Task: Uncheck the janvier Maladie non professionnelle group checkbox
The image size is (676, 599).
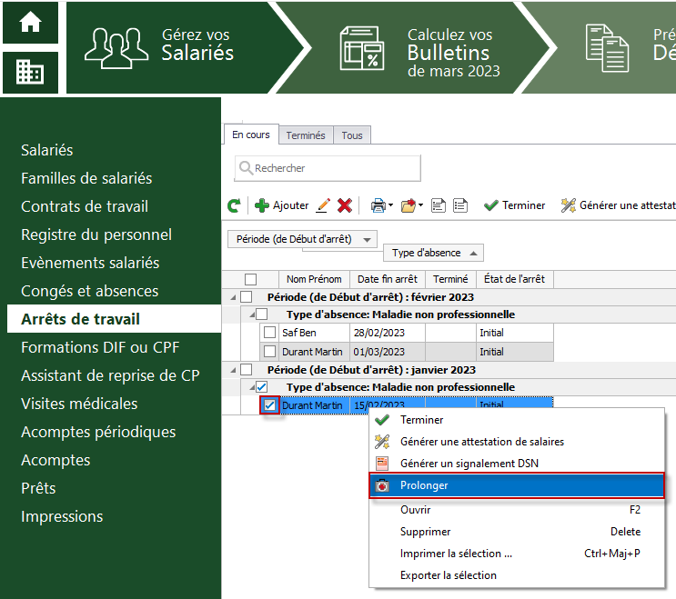Action: pyautogui.click(x=262, y=386)
